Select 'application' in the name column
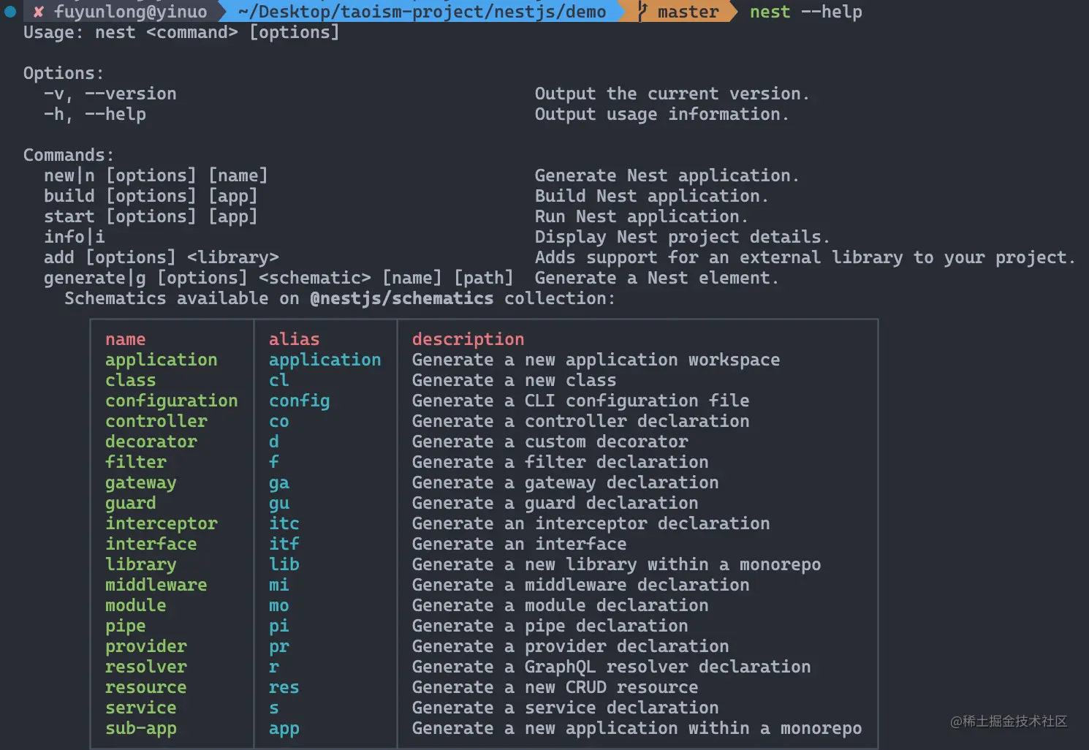 coord(161,360)
